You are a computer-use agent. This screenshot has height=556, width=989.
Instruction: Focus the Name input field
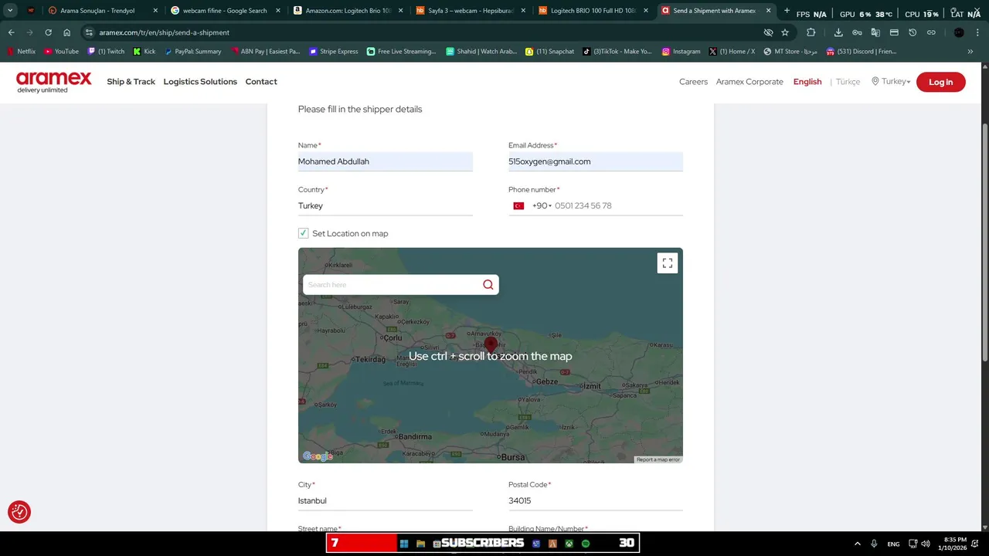pyautogui.click(x=386, y=161)
